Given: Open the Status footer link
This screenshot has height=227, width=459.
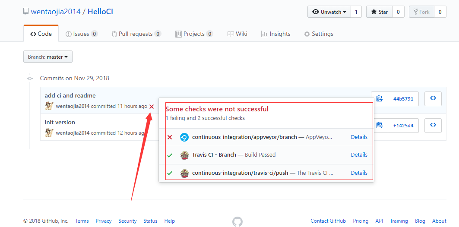Looking at the screenshot, I should [x=150, y=221].
